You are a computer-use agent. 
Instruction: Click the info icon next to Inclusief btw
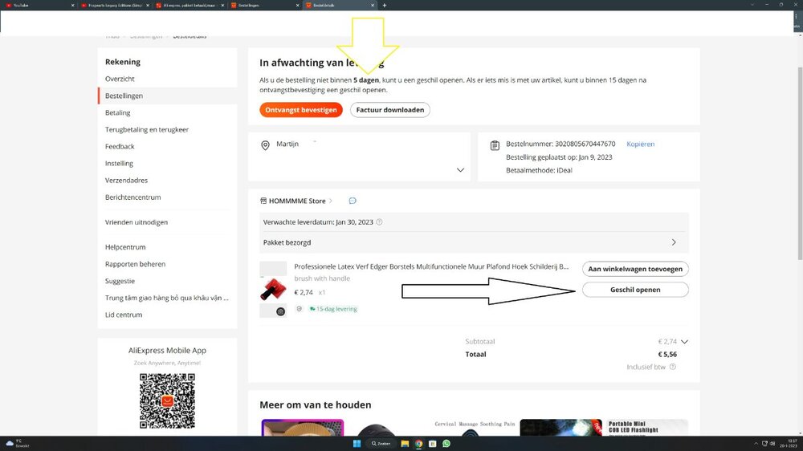tap(673, 367)
